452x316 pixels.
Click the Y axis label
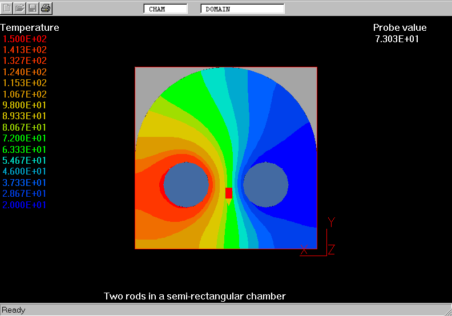click(331, 222)
